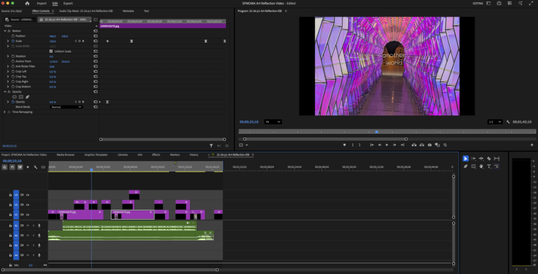Go to In point button
Viewport: 538px width, 274px height.
click(371, 145)
